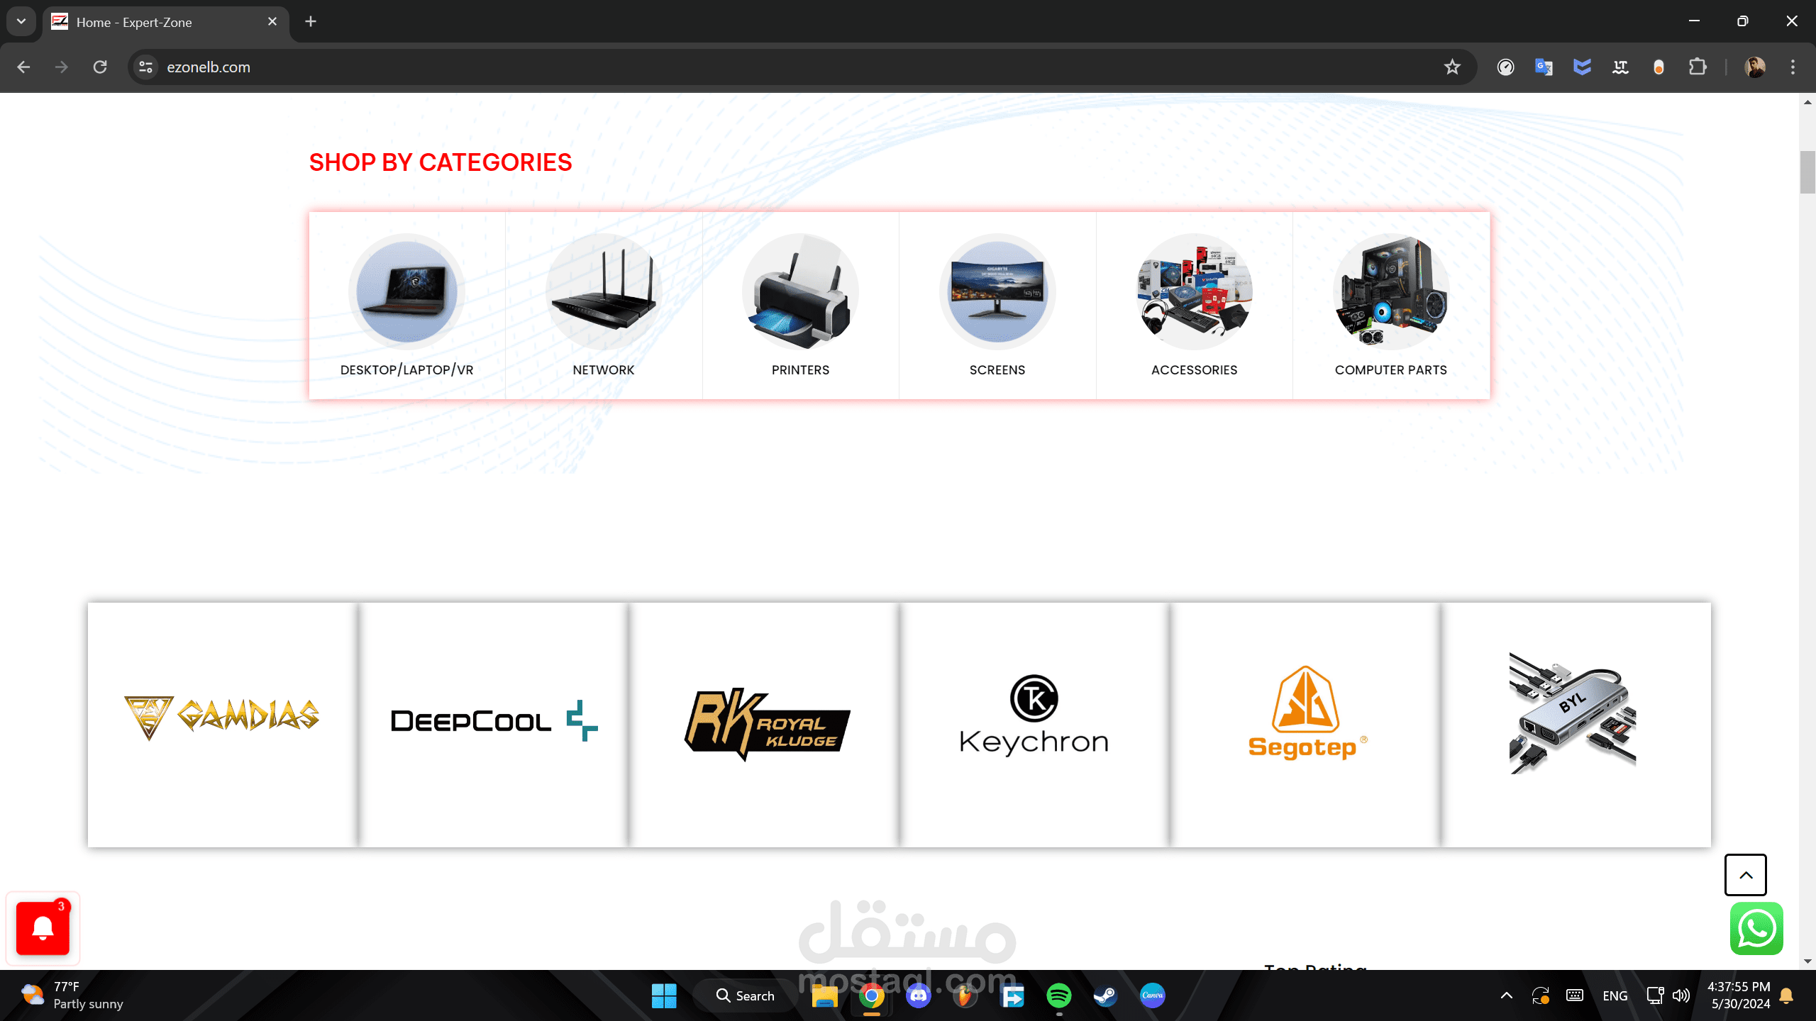Open a new browser tab
This screenshot has height=1021, width=1816.
311,22
